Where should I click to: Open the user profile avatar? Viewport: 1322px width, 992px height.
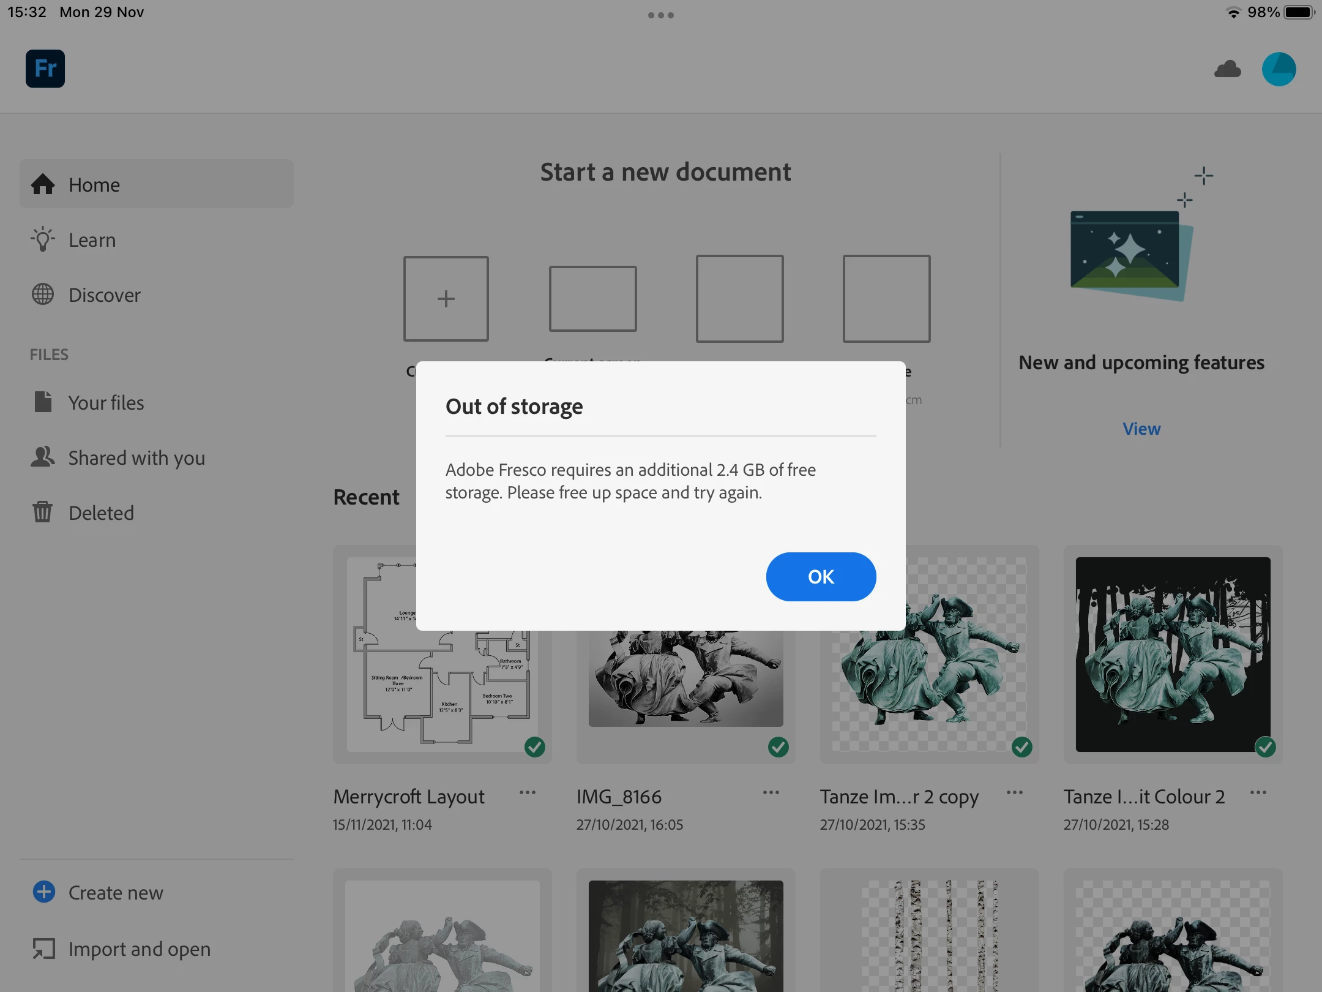pos(1279,69)
